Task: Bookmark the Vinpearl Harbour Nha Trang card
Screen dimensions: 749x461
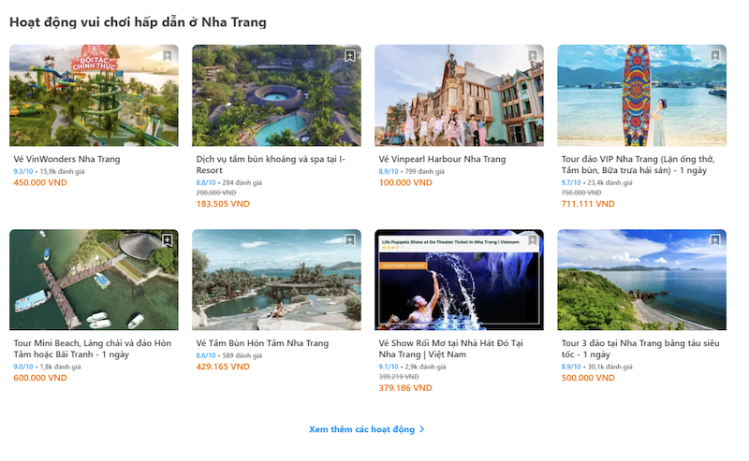Action: point(533,56)
